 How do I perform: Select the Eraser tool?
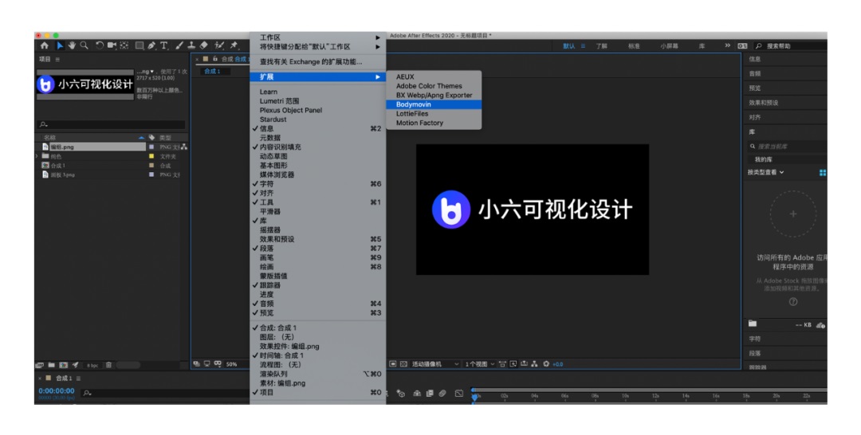point(204,45)
